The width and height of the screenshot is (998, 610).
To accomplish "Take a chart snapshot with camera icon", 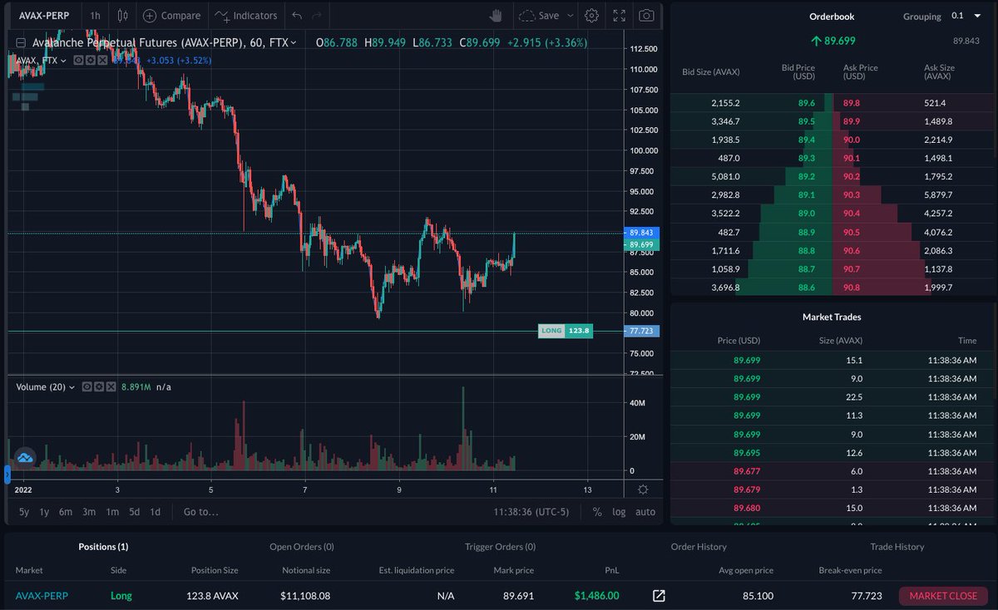I will point(646,15).
